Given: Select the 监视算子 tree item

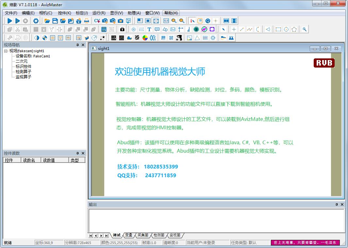Looking at the screenshot, I should [x=24, y=77].
